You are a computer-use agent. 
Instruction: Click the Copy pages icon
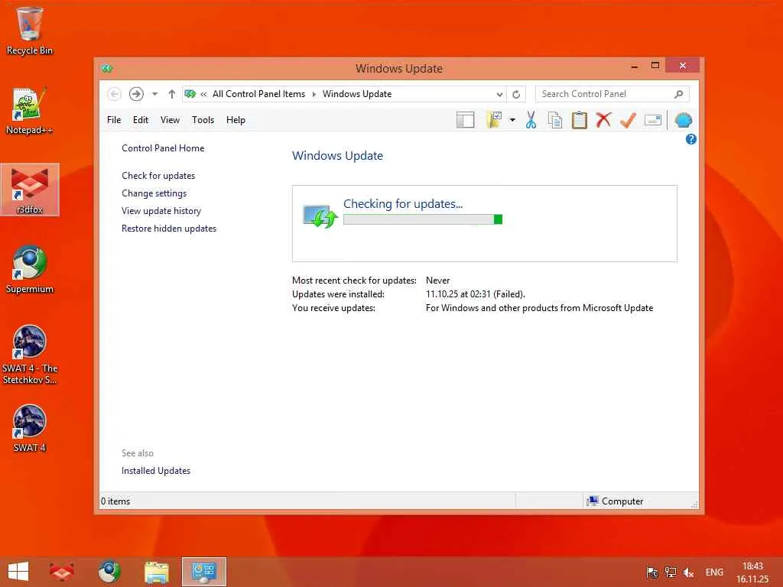tap(555, 120)
